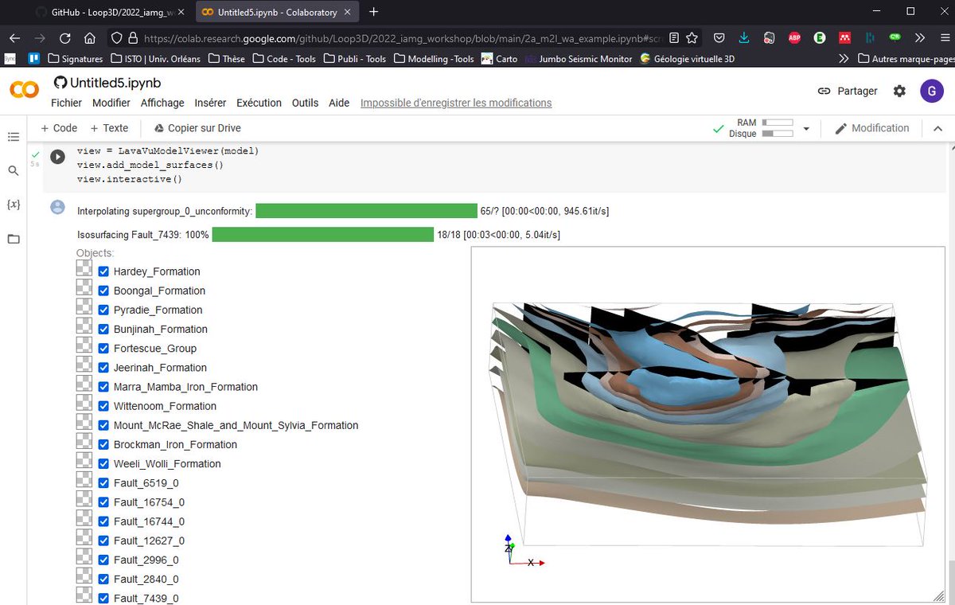Open the Insérer menu

click(x=210, y=103)
